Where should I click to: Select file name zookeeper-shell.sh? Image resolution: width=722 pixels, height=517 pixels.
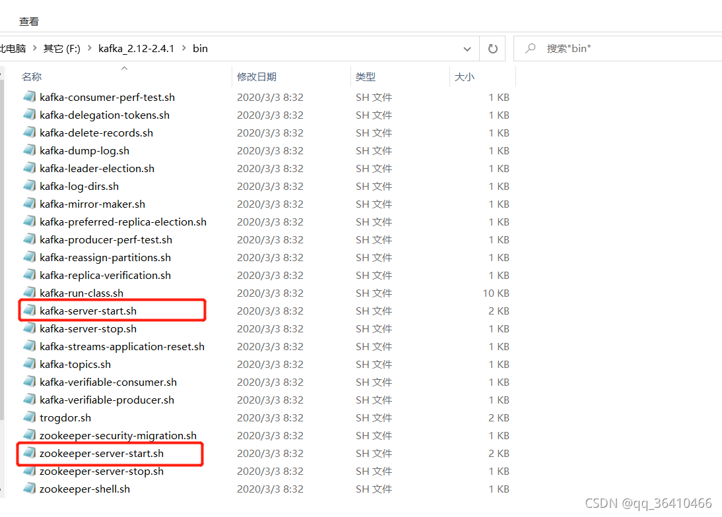84,489
